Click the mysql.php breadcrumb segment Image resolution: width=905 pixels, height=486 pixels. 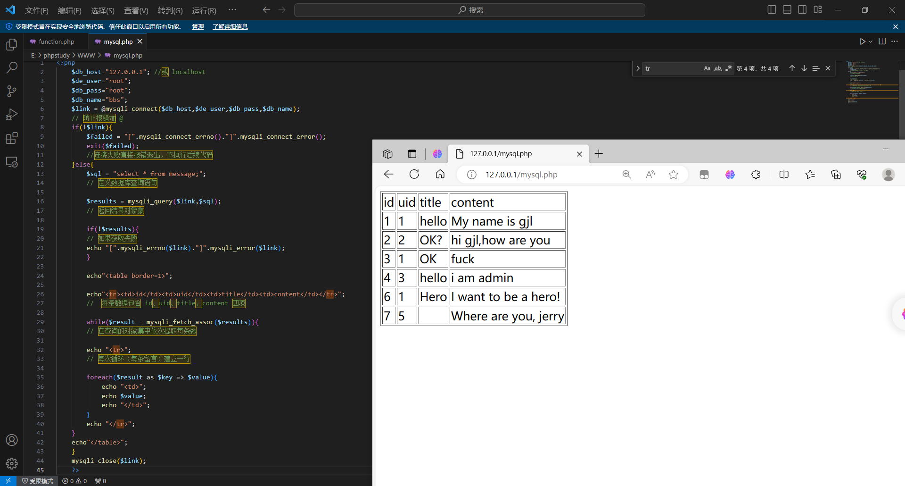(123, 55)
